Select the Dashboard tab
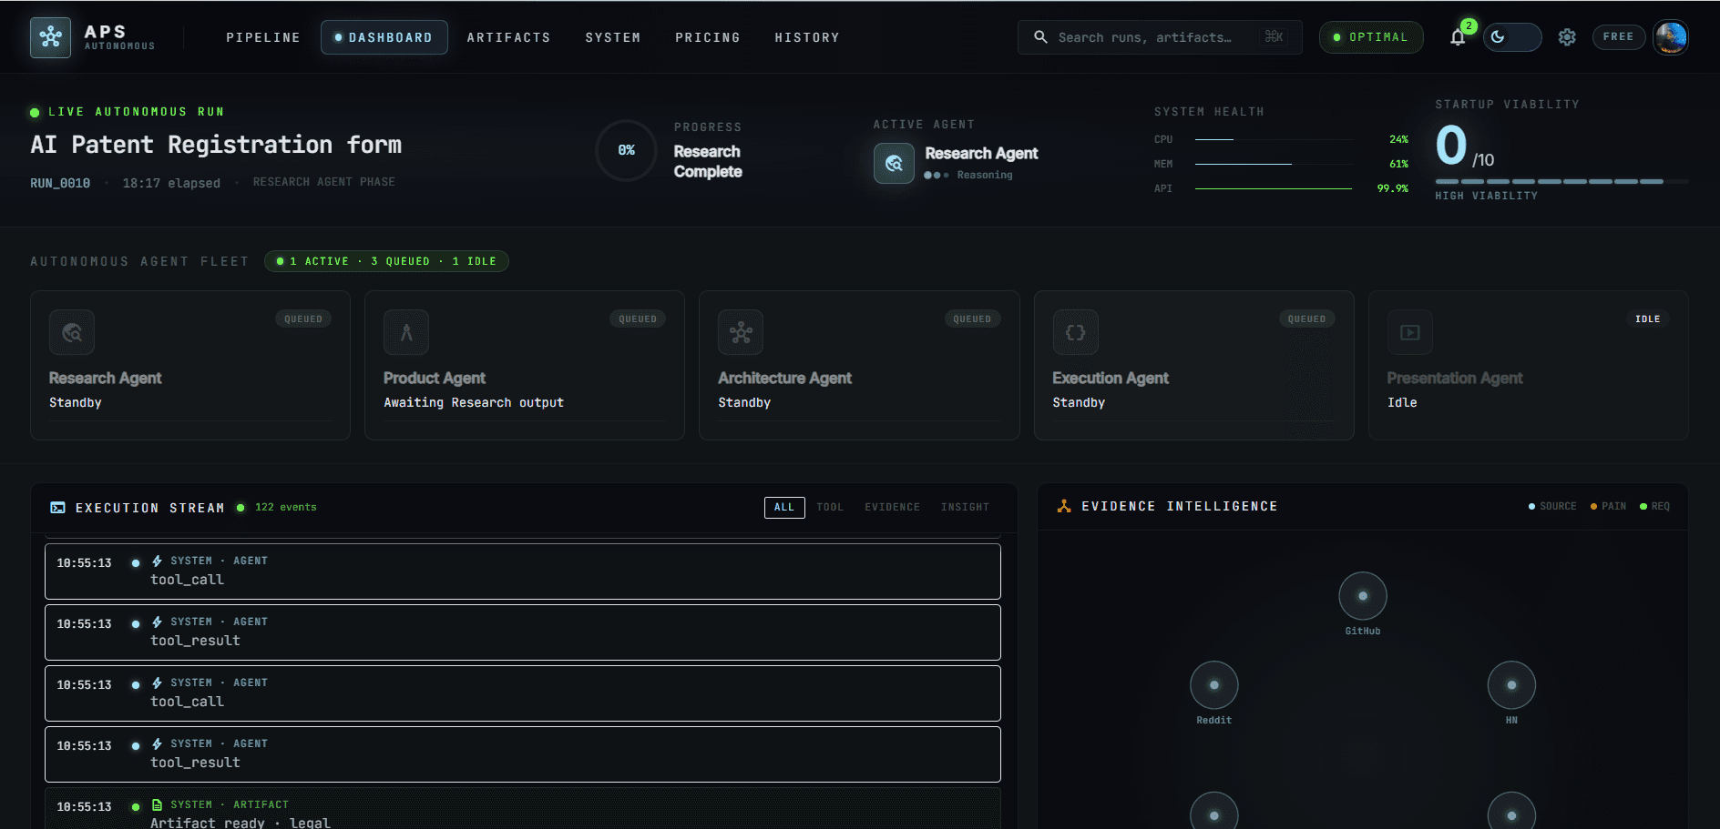 pyautogui.click(x=384, y=37)
